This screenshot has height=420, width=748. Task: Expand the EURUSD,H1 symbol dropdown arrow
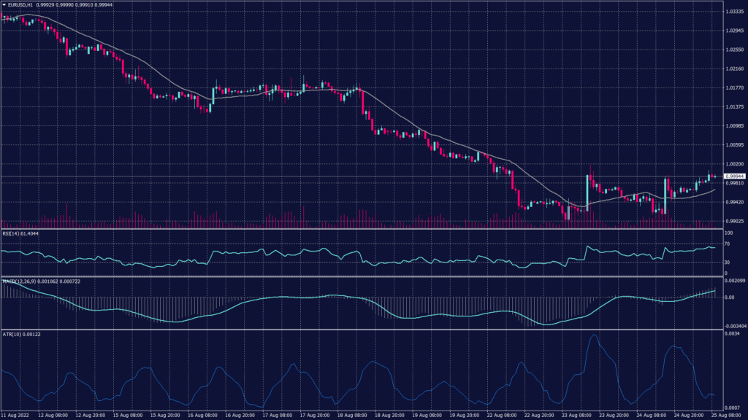pyautogui.click(x=4, y=6)
